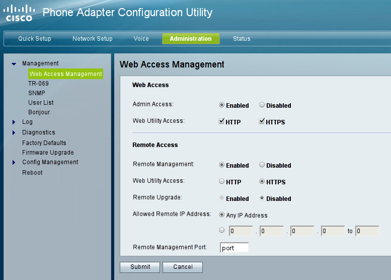The height and width of the screenshot is (280, 391).
Task: Collapse the Management tree section
Action: pos(14,64)
